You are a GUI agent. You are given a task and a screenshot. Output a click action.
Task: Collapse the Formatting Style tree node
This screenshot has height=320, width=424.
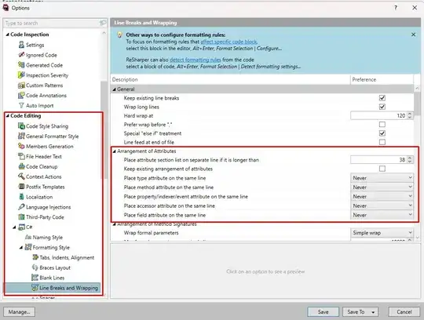click(x=21, y=247)
